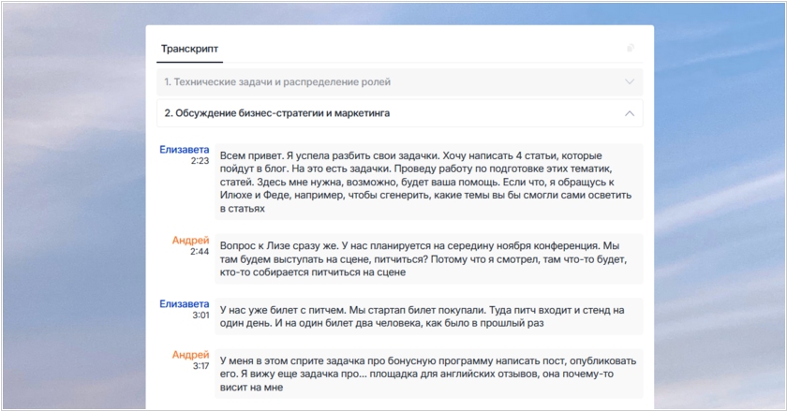Collapse section 2 using its chevron arrow
Viewport: 787px width, 411px height.
point(630,113)
